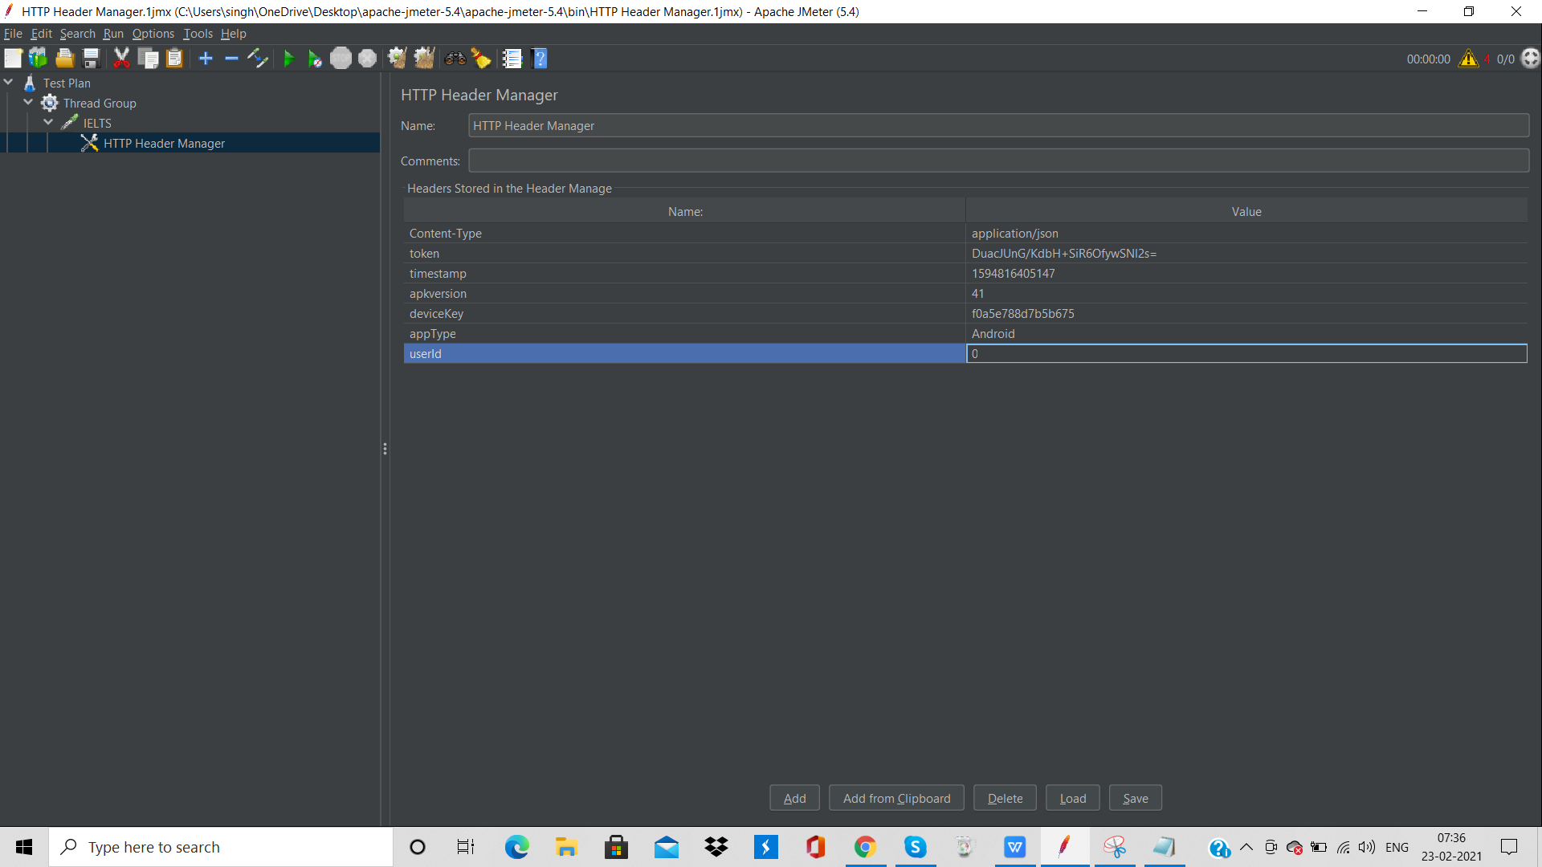Click the green Start test button

pos(288,59)
